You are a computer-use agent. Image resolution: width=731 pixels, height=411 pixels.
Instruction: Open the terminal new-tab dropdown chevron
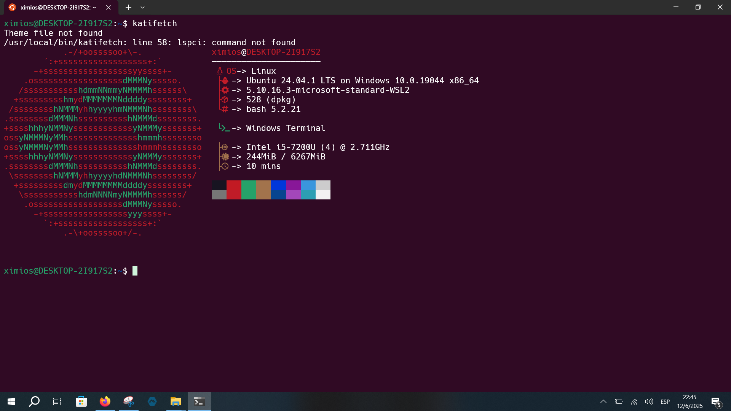[x=143, y=7]
